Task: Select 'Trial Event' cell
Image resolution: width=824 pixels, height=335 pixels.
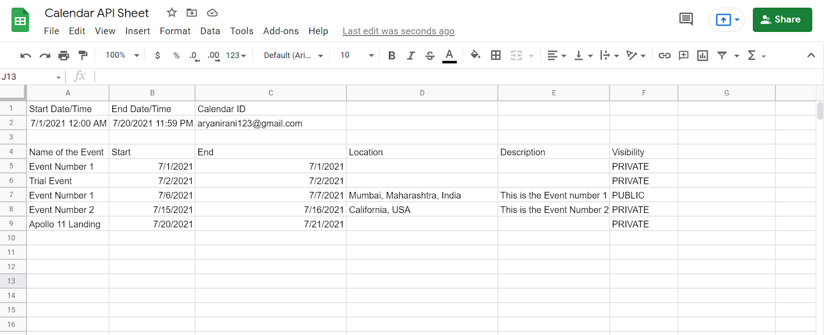Action: (68, 181)
